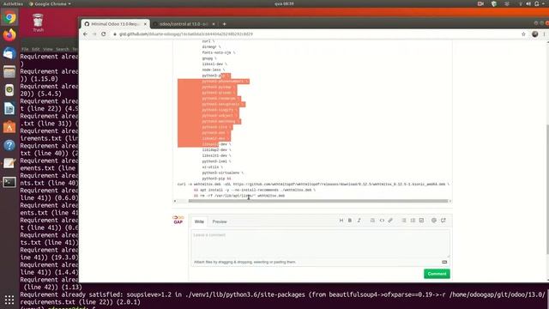This screenshot has width=549, height=309.
Task: Bookmark this page with the star icon
Action: tap(523, 34)
